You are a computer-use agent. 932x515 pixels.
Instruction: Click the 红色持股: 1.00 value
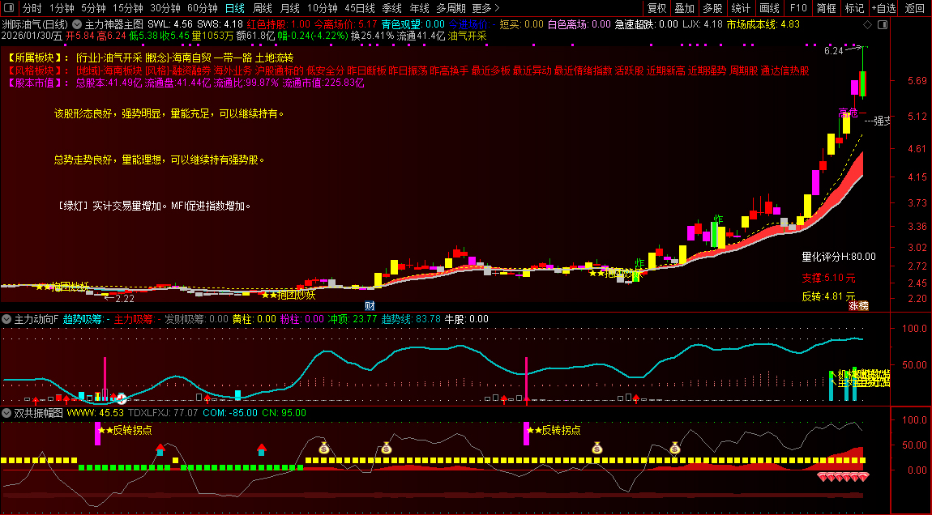point(279,24)
